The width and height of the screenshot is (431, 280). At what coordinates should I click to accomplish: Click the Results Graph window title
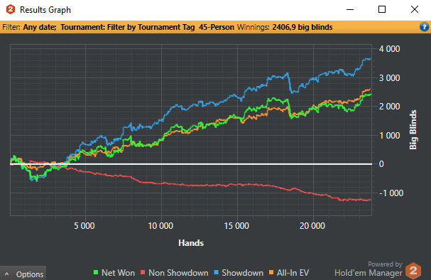click(x=45, y=10)
